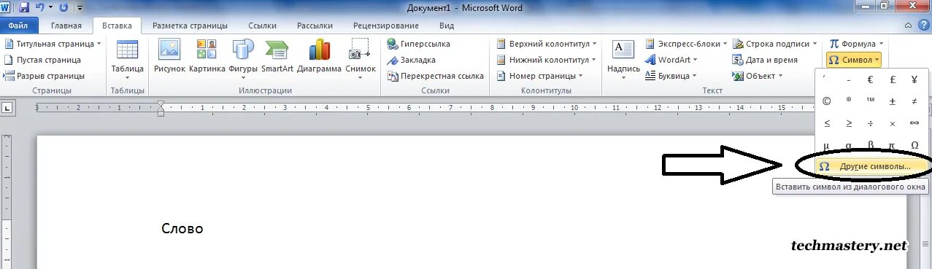Screen dimensions: 932x269
Task: Insert Дата и время
Action: [766, 60]
